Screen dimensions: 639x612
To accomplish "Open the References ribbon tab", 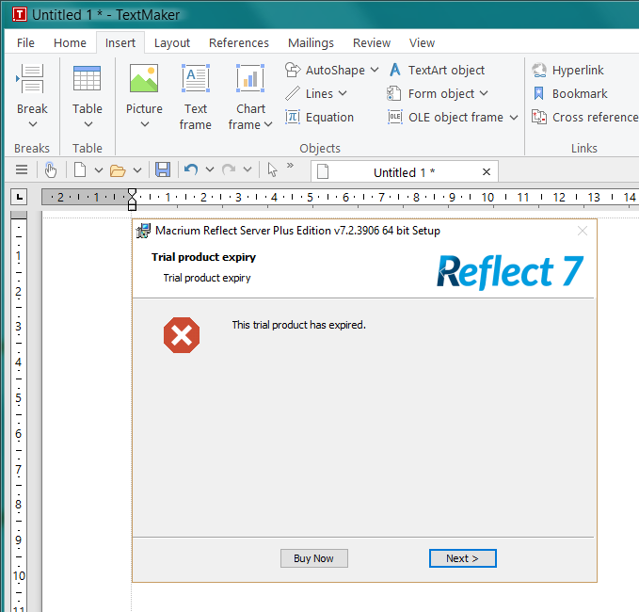I will (239, 43).
